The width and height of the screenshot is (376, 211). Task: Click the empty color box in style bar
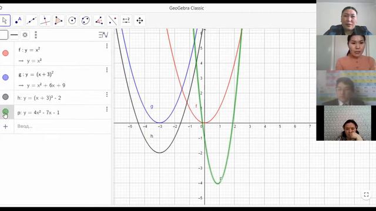pos(4,35)
